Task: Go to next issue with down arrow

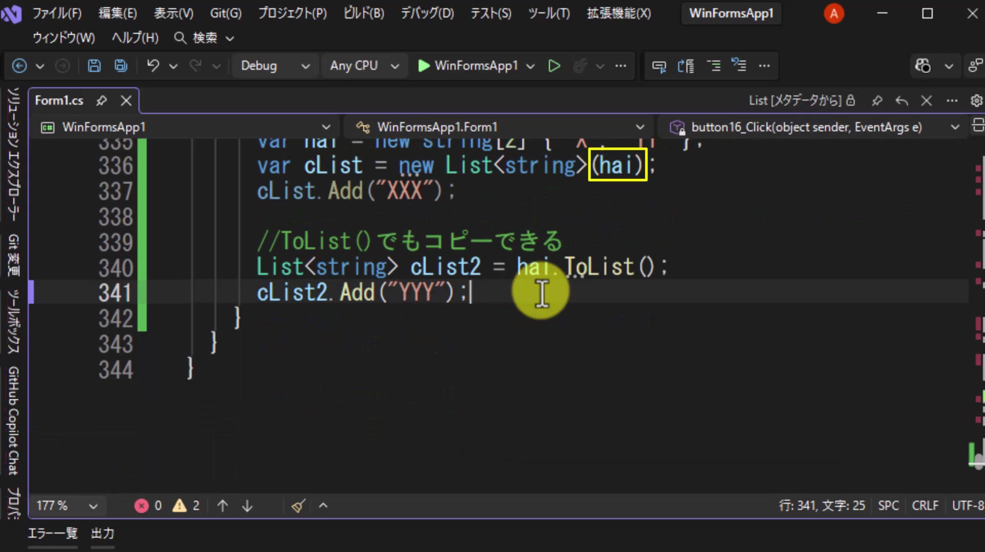Action: [247, 506]
